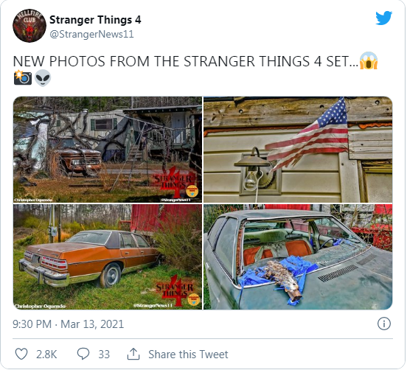Click the screaming face emoji
This screenshot has height=370, width=407.
click(369, 61)
